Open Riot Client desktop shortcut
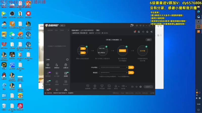The image size is (202, 113). click(28, 15)
